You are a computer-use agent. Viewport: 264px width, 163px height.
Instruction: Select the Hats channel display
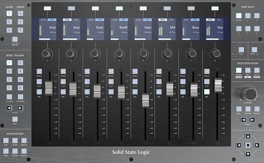coord(143,29)
